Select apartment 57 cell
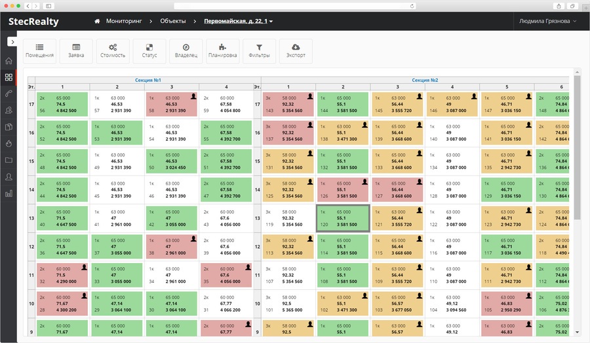 pos(117,104)
